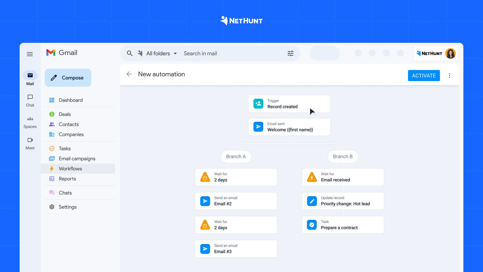Click the 'Update record' edit icon
Screen dimensions: 483x272
[312, 200]
